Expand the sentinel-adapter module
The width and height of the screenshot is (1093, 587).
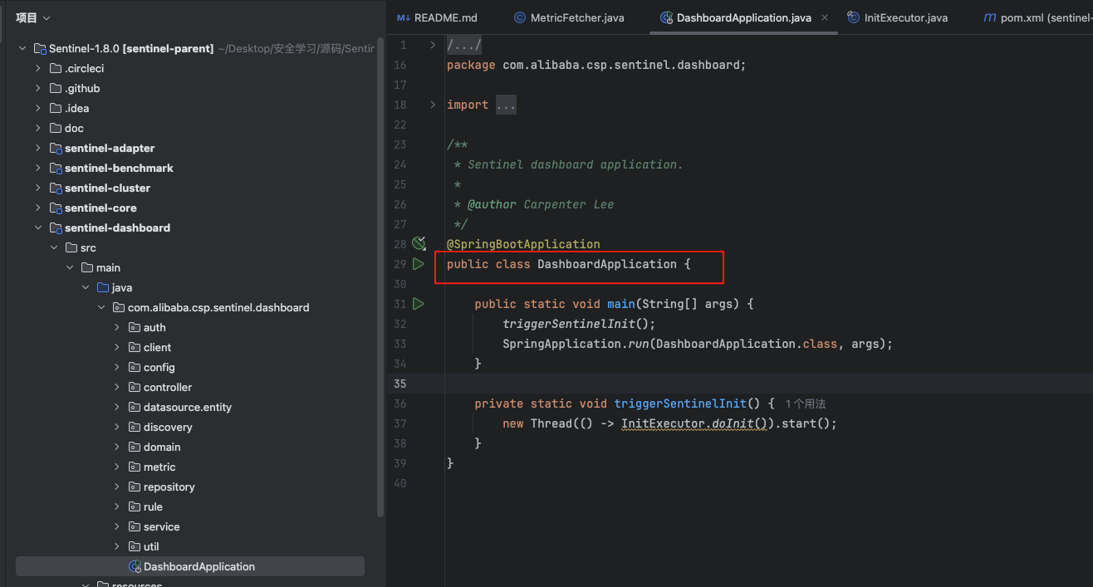(x=38, y=149)
